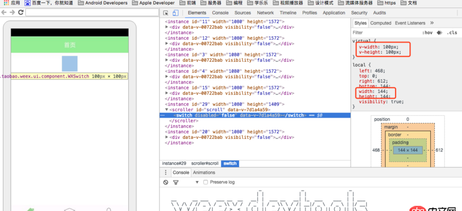Click the 首页 header in phone preview
The width and height of the screenshot is (462, 211).
[69, 45]
